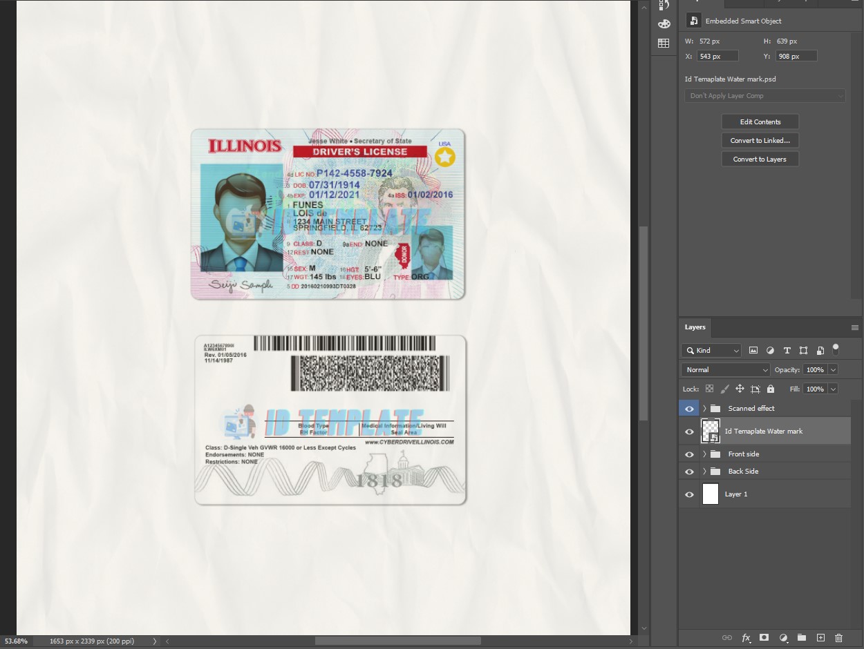Image resolution: width=864 pixels, height=649 pixels.
Task: Open the Color palette panel icon
Action: point(664,23)
